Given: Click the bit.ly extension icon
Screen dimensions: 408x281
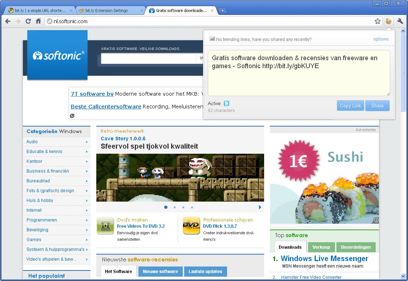Looking at the screenshot, I should 388,21.
